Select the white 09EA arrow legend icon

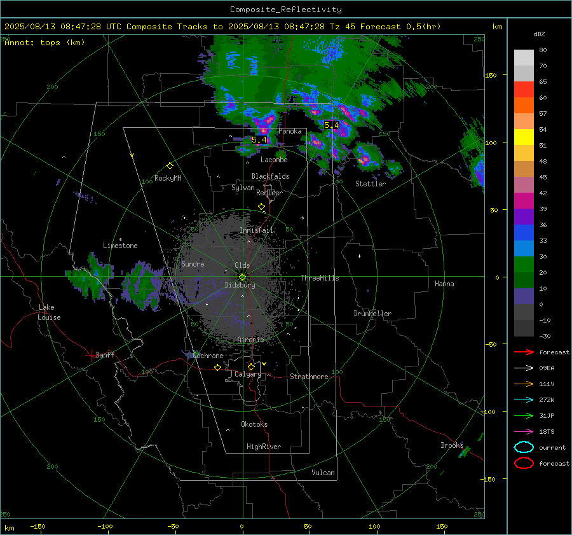(524, 368)
